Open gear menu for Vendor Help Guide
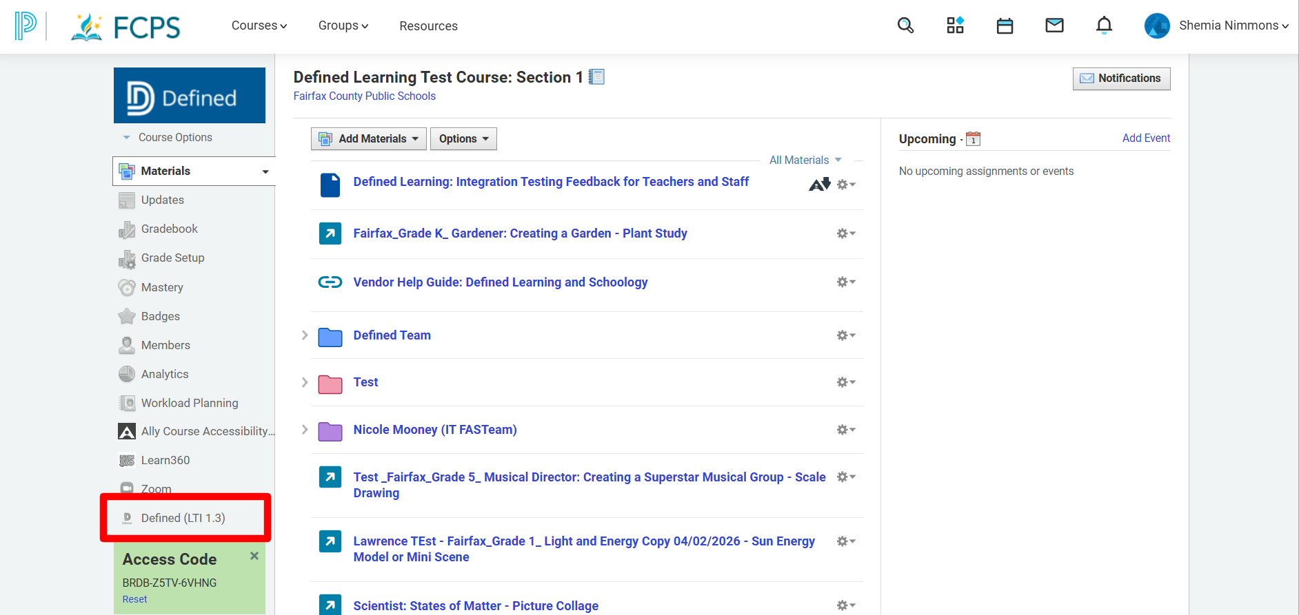 (x=846, y=282)
